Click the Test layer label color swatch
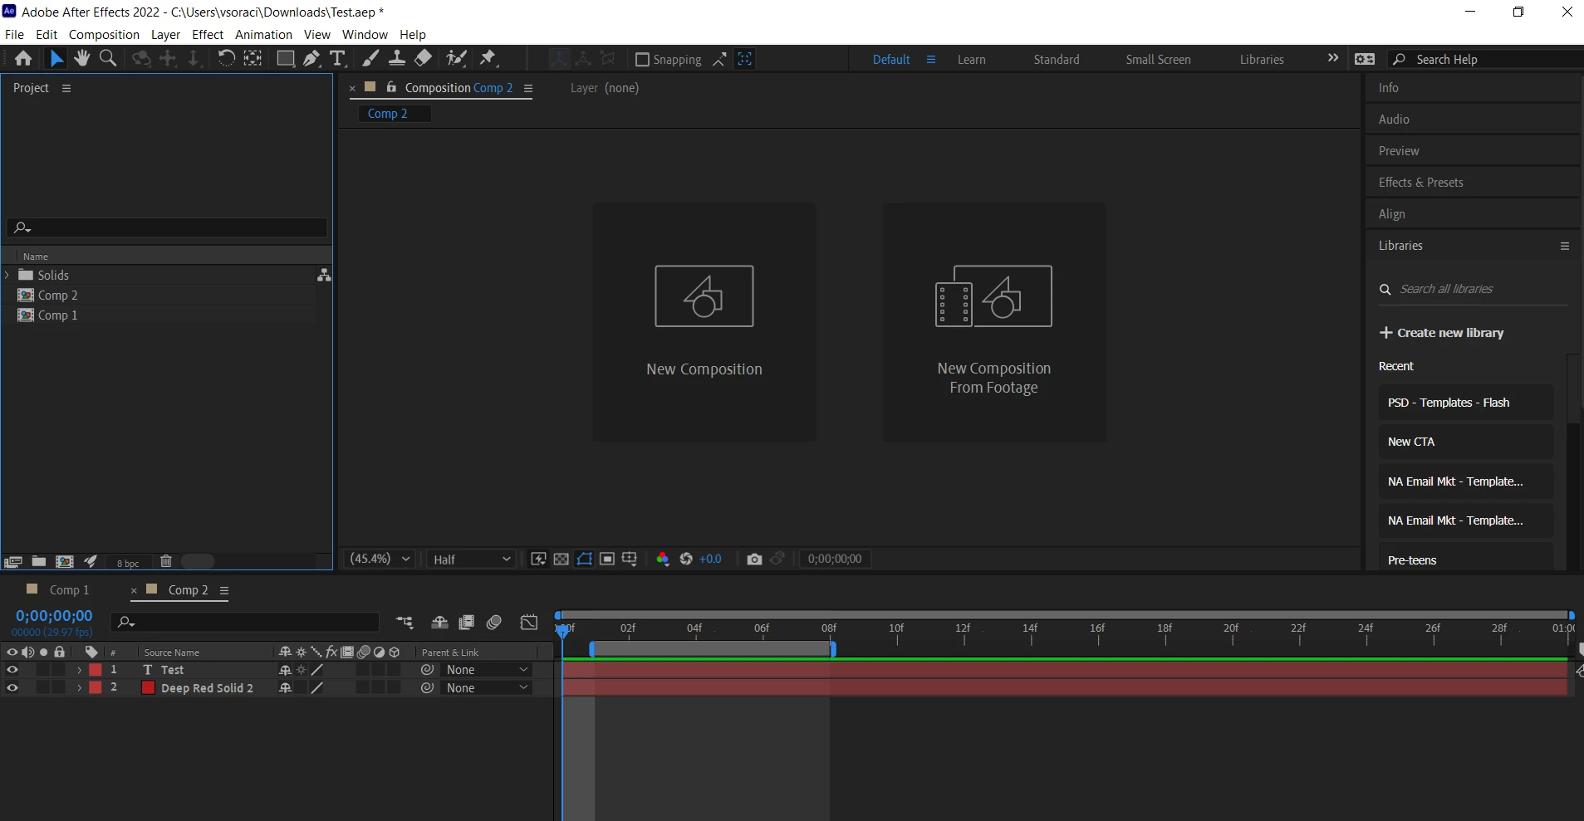 pos(96,670)
